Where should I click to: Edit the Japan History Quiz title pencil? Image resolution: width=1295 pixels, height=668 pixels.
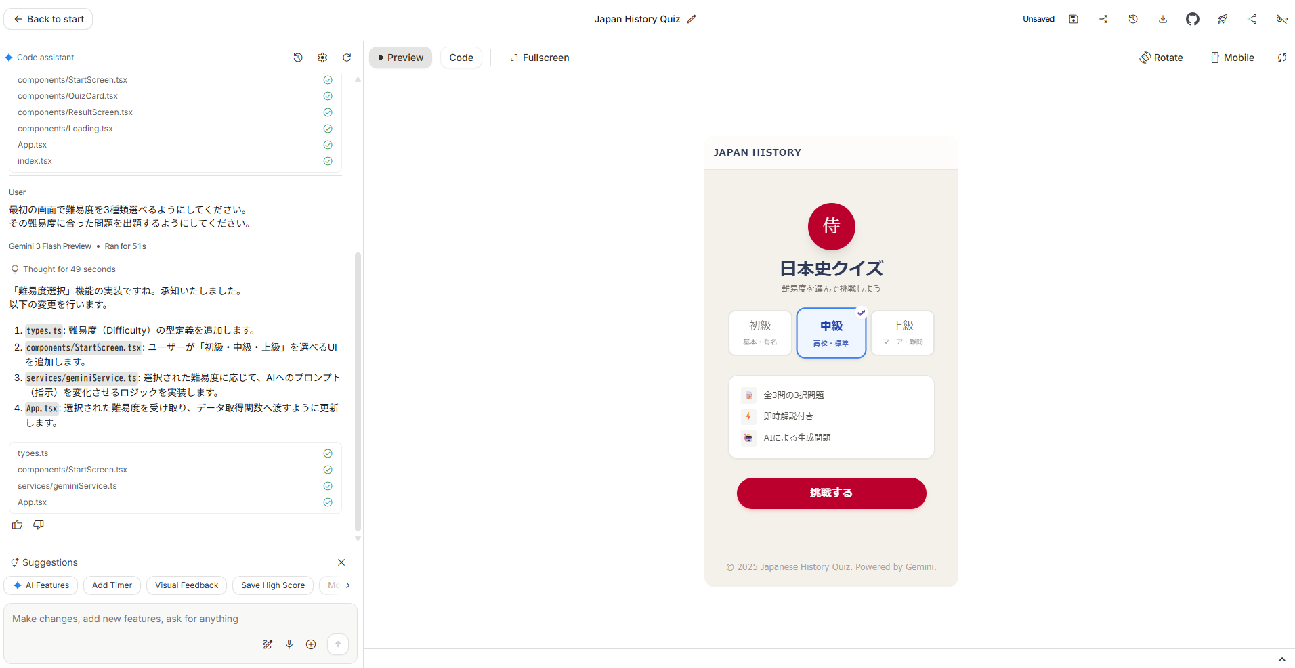pyautogui.click(x=692, y=19)
